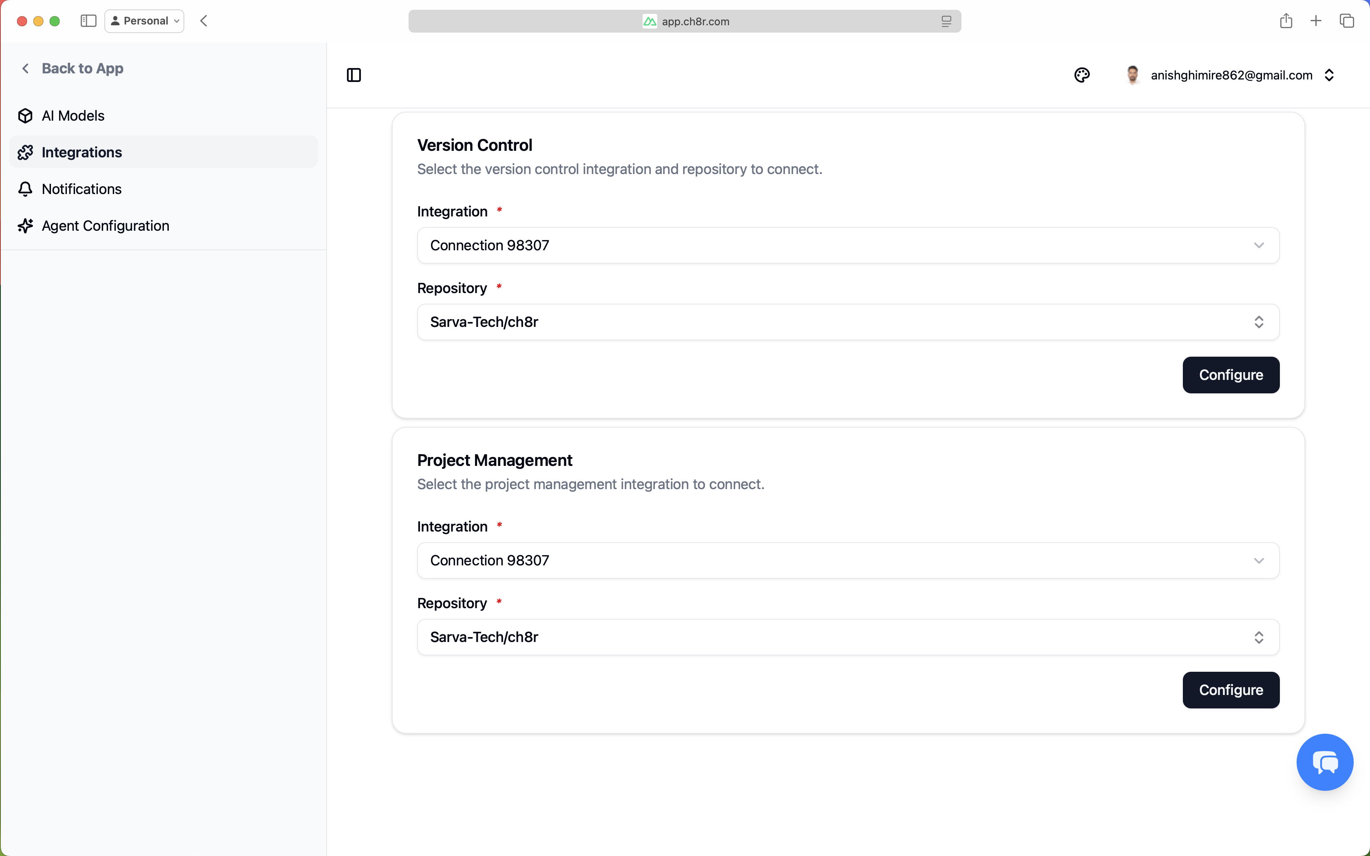Select Notifications in the sidebar

pyautogui.click(x=82, y=189)
